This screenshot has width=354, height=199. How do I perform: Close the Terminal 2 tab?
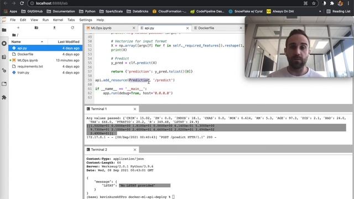point(135,150)
